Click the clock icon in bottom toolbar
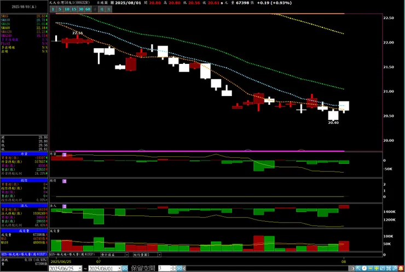 click(x=364, y=269)
